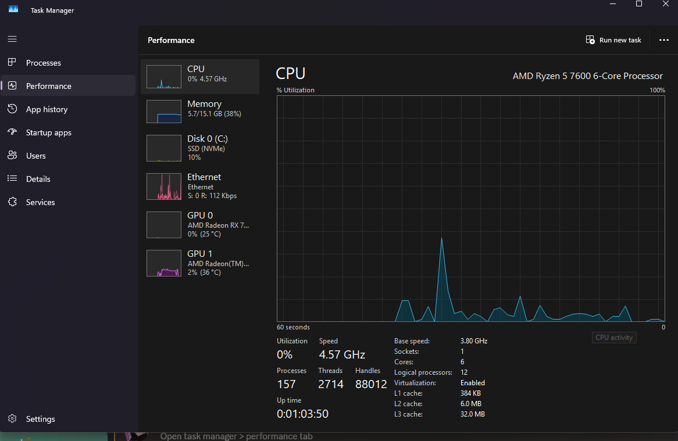
Task: Click the Settings gear icon
Action: click(12, 418)
